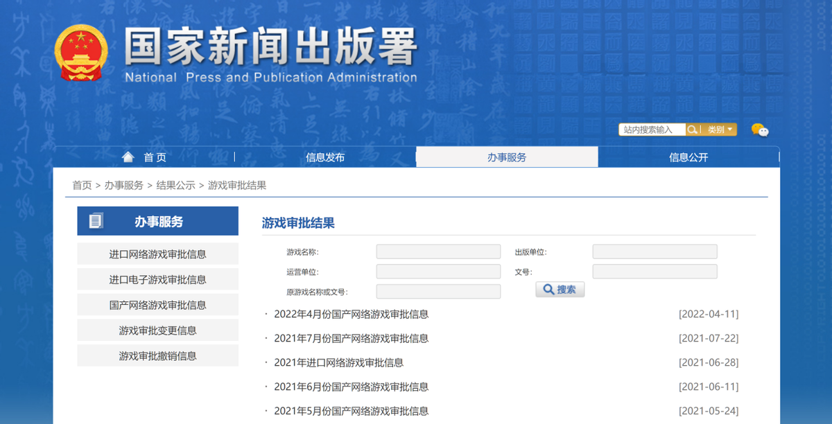Focus the 文号 input field
832x424 pixels.
(x=655, y=272)
